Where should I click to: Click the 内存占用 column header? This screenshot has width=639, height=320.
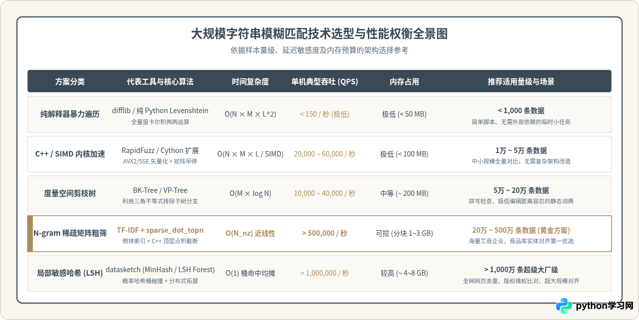[404, 82]
